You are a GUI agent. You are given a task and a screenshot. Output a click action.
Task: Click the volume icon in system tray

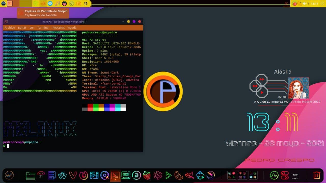[x=304, y=4]
